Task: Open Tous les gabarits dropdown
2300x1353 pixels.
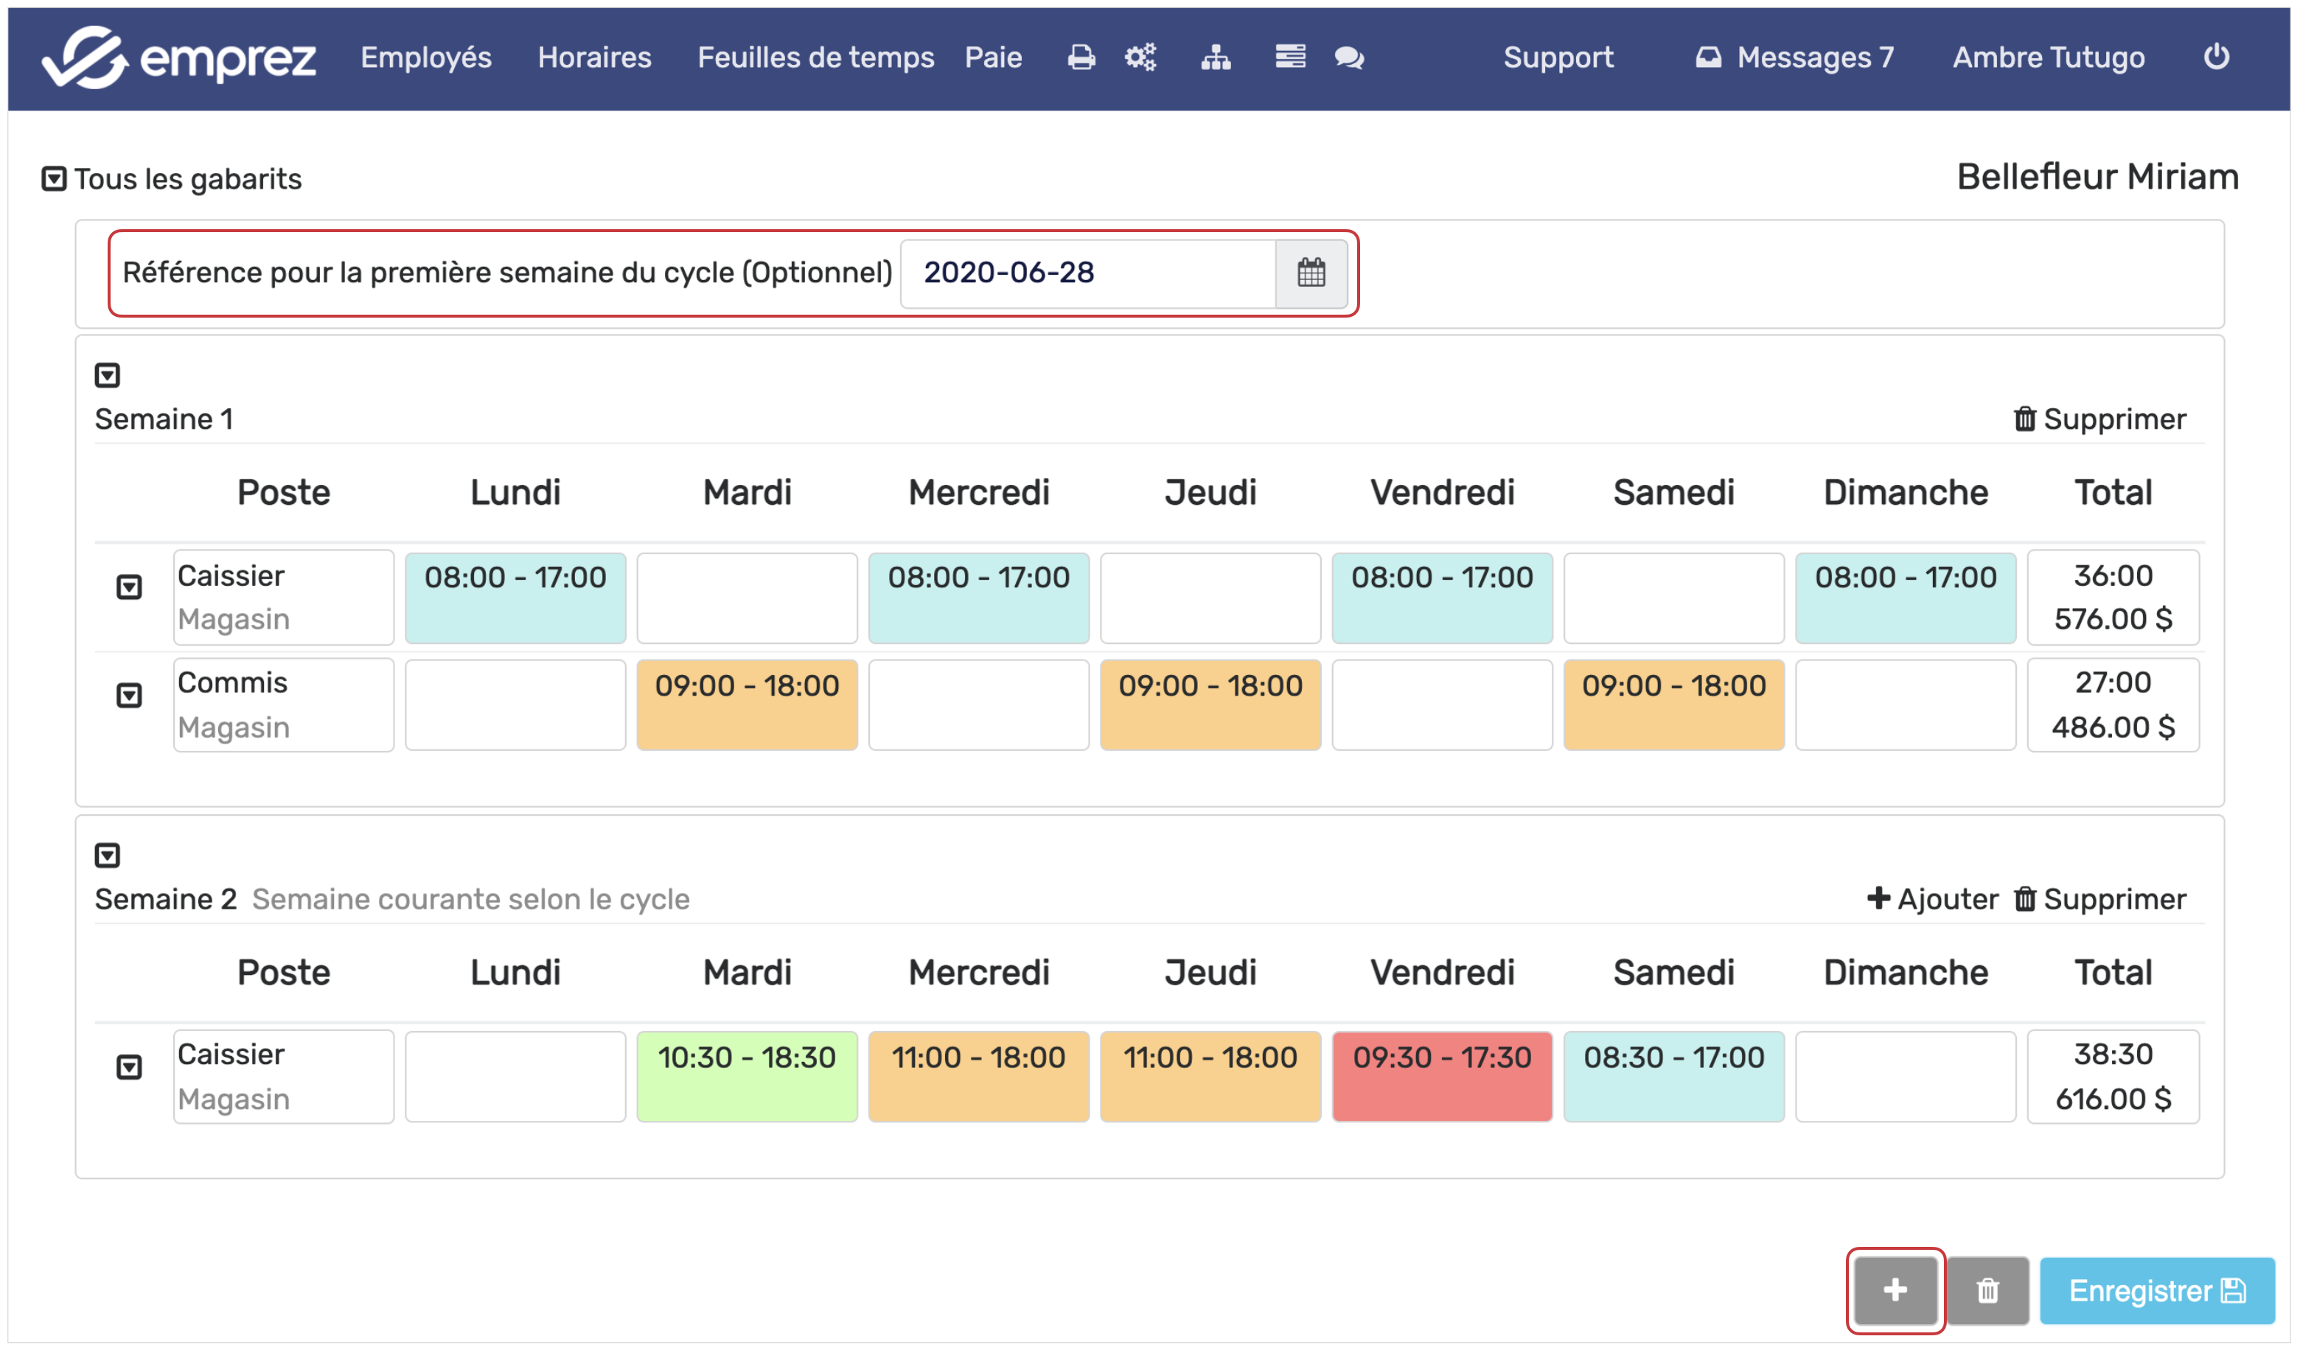Action: (55, 179)
